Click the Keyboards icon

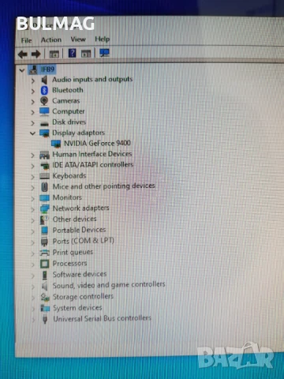(44, 176)
